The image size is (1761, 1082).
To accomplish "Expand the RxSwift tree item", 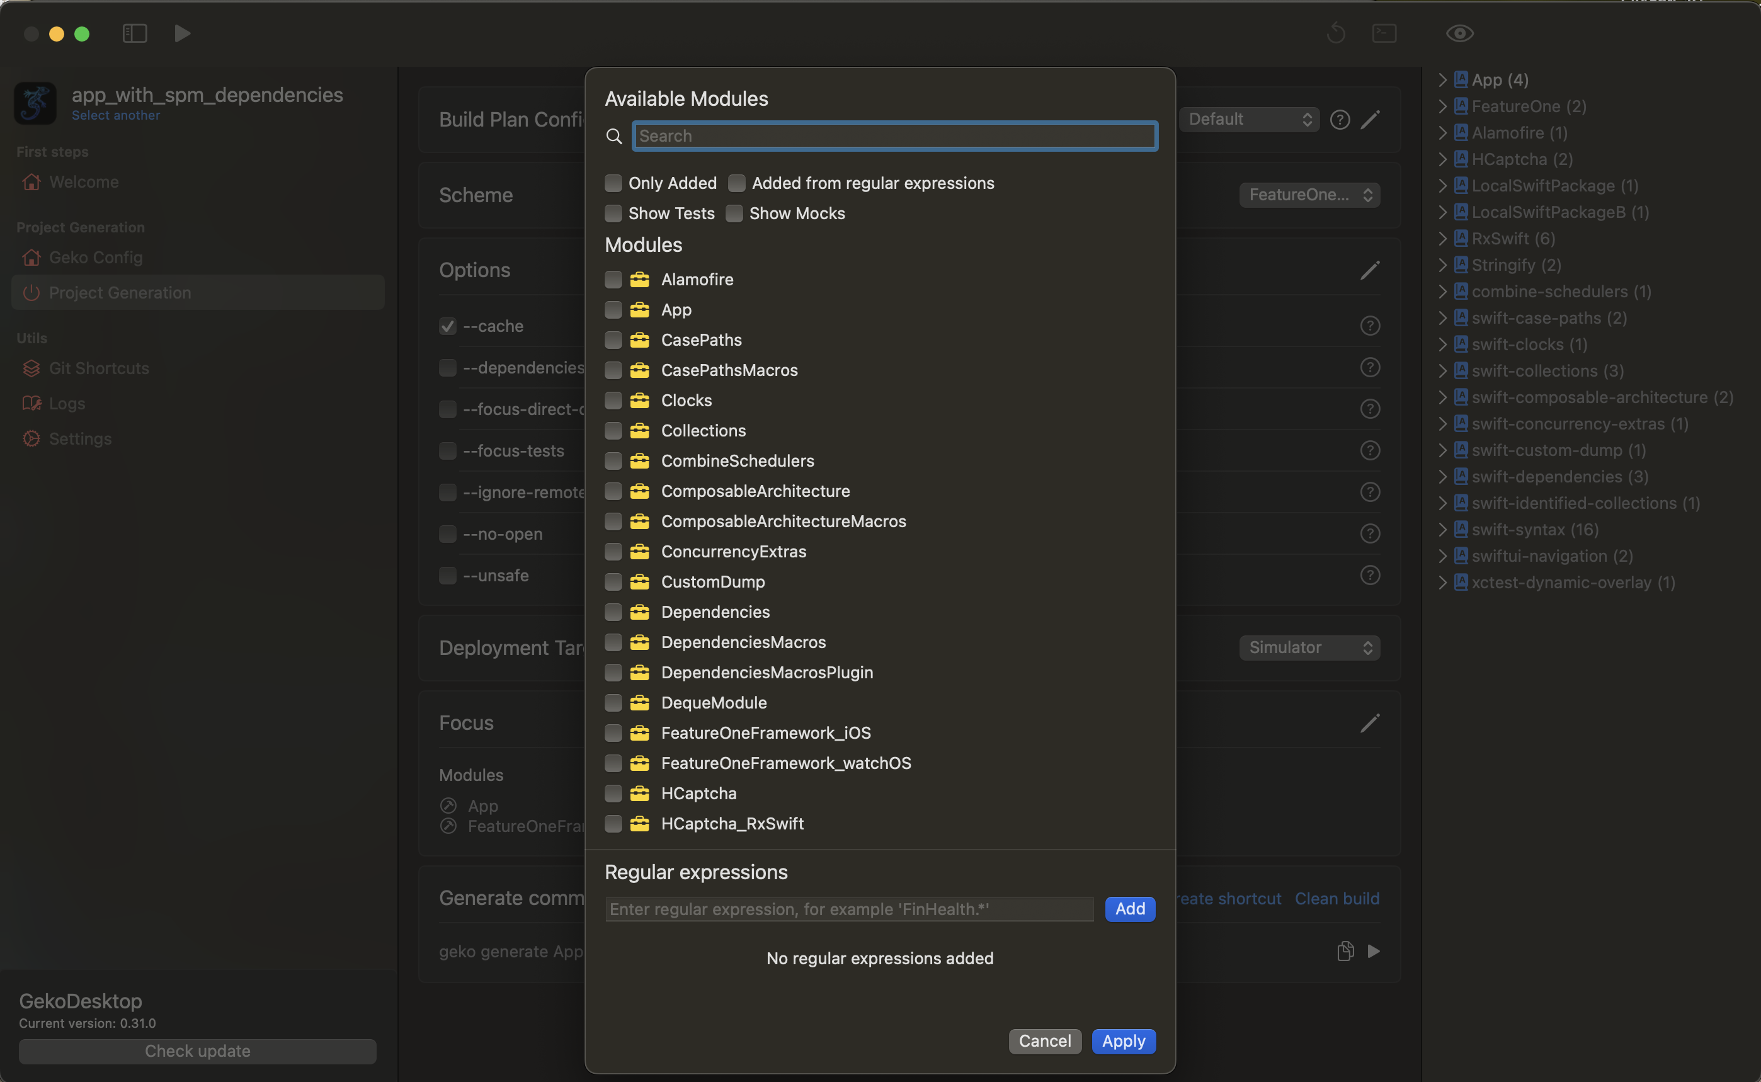I will pyautogui.click(x=1442, y=238).
